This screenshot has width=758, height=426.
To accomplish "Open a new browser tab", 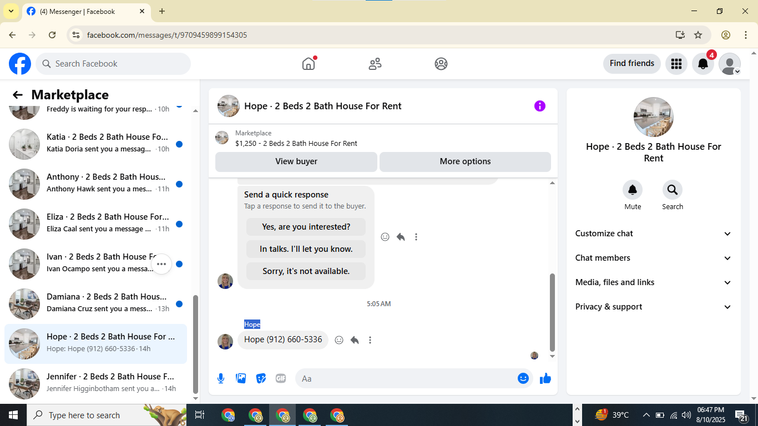I will coord(162,11).
